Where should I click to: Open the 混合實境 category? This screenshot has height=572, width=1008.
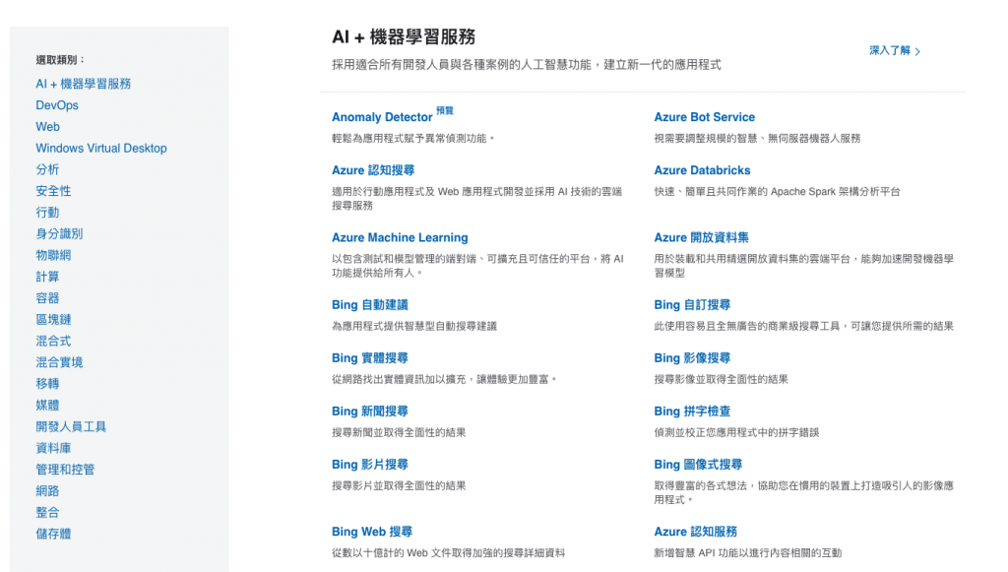[x=59, y=362]
